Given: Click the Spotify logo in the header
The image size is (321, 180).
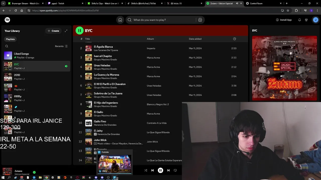Looking at the screenshot, I should click(x=7, y=20).
